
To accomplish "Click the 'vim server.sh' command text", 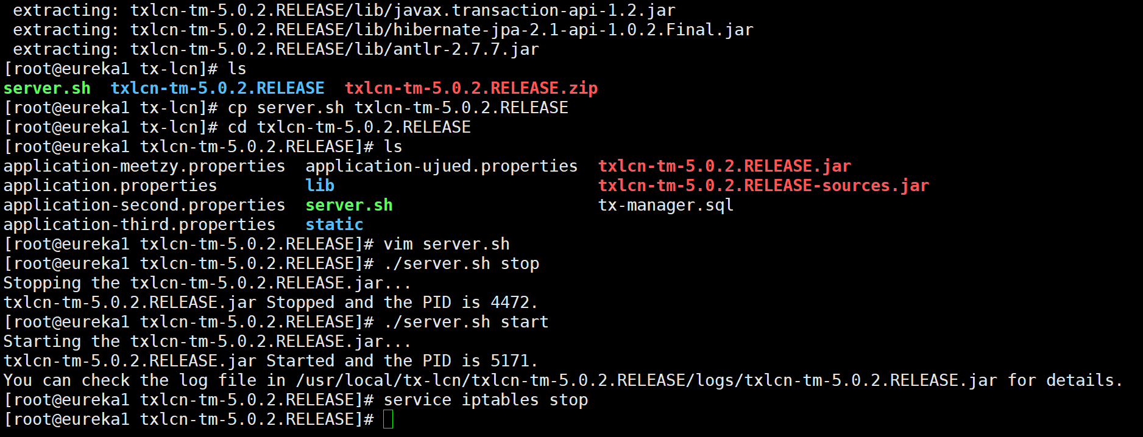I will pos(447,244).
